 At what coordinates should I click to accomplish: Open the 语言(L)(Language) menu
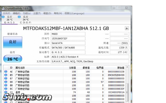click(x=74, y=13)
